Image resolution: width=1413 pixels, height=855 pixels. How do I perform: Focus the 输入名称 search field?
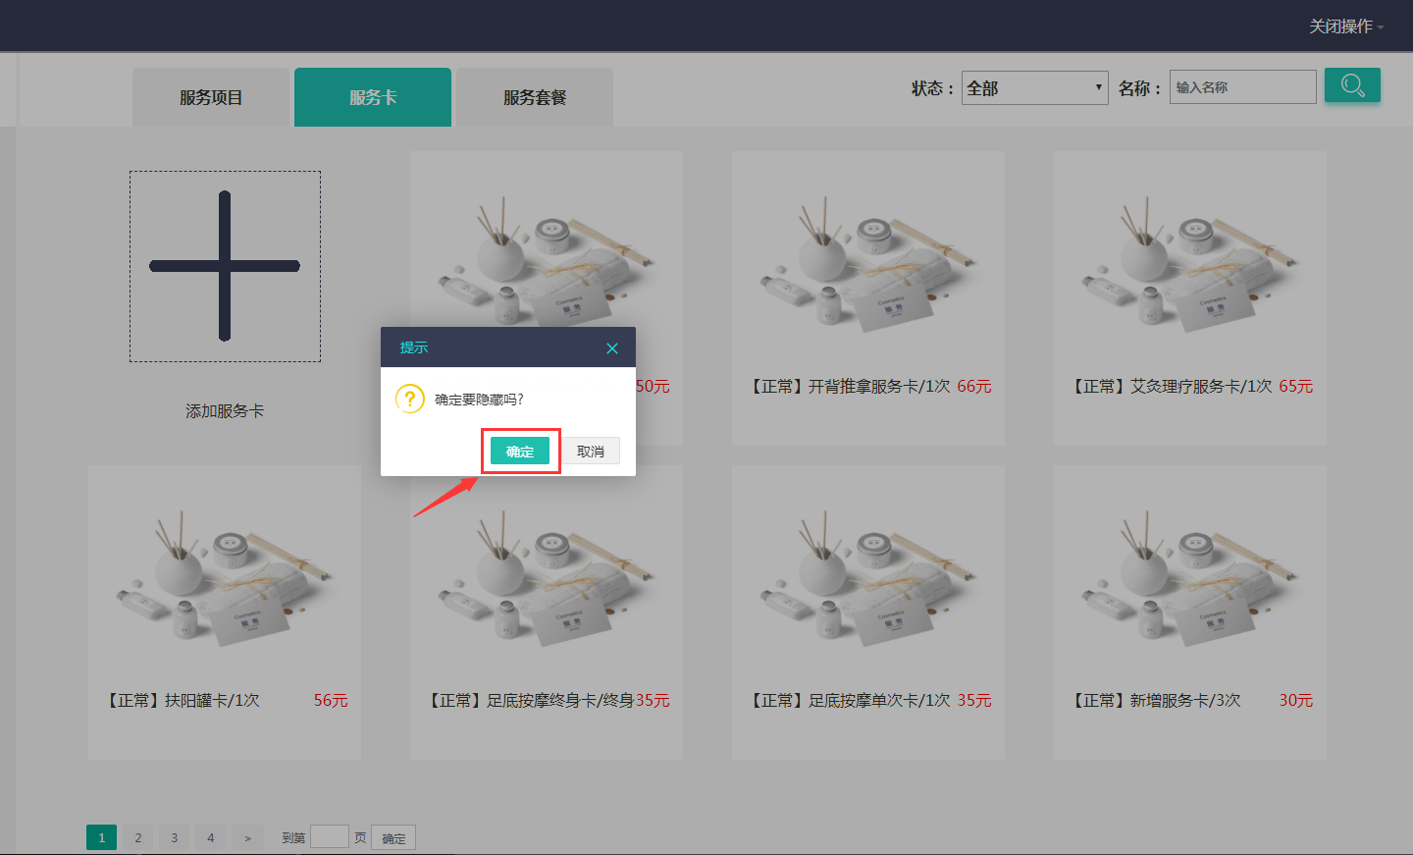tap(1243, 87)
